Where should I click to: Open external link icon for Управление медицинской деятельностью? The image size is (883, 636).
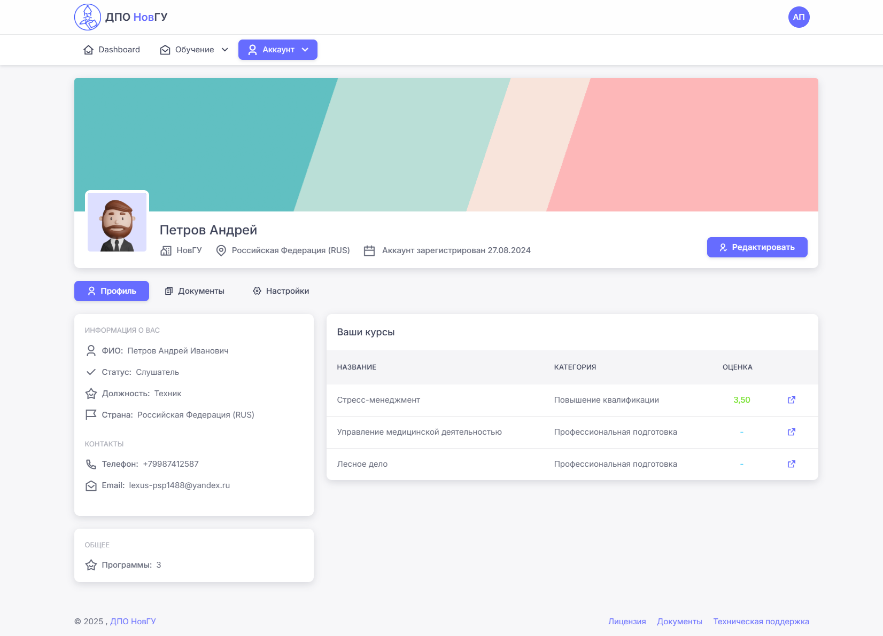pyautogui.click(x=791, y=432)
